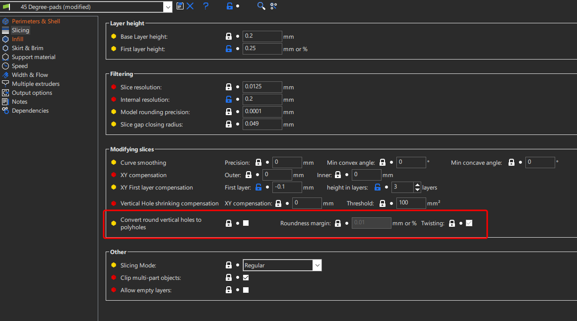Open Output options page
The height and width of the screenshot is (321, 577).
pyautogui.click(x=32, y=93)
